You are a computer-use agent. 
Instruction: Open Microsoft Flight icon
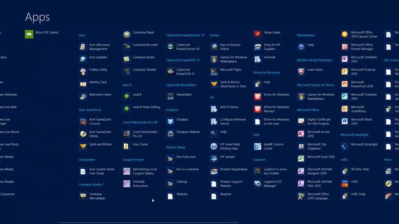pos(214,72)
